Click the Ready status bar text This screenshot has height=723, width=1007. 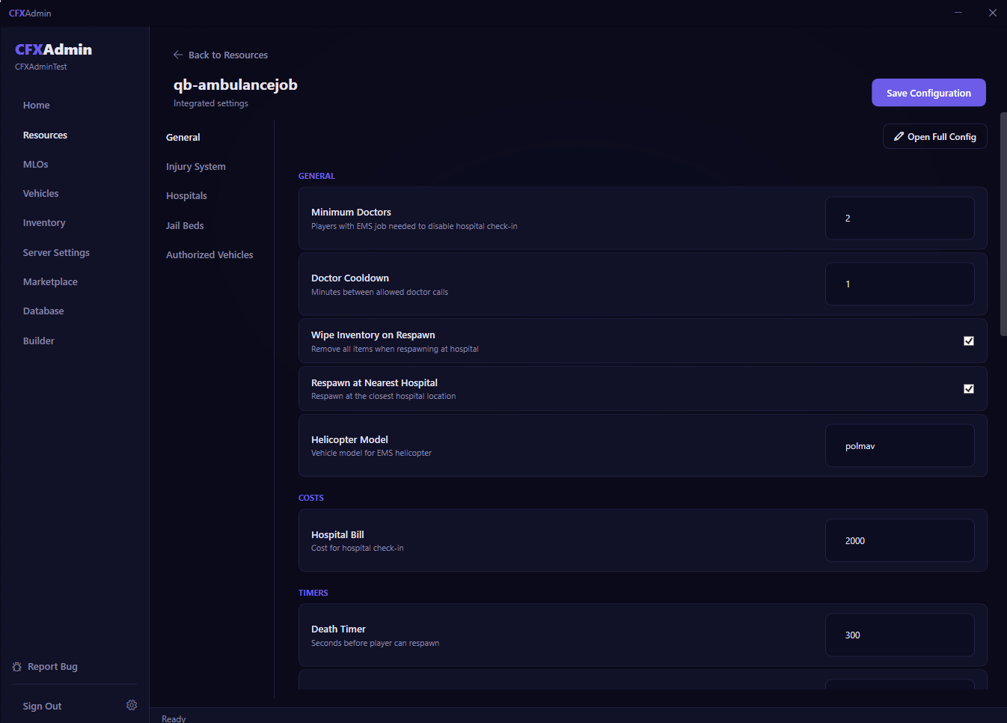[x=174, y=719]
